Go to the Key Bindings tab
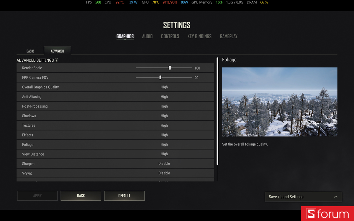Screen dimensions: 354x221 click(x=199, y=36)
